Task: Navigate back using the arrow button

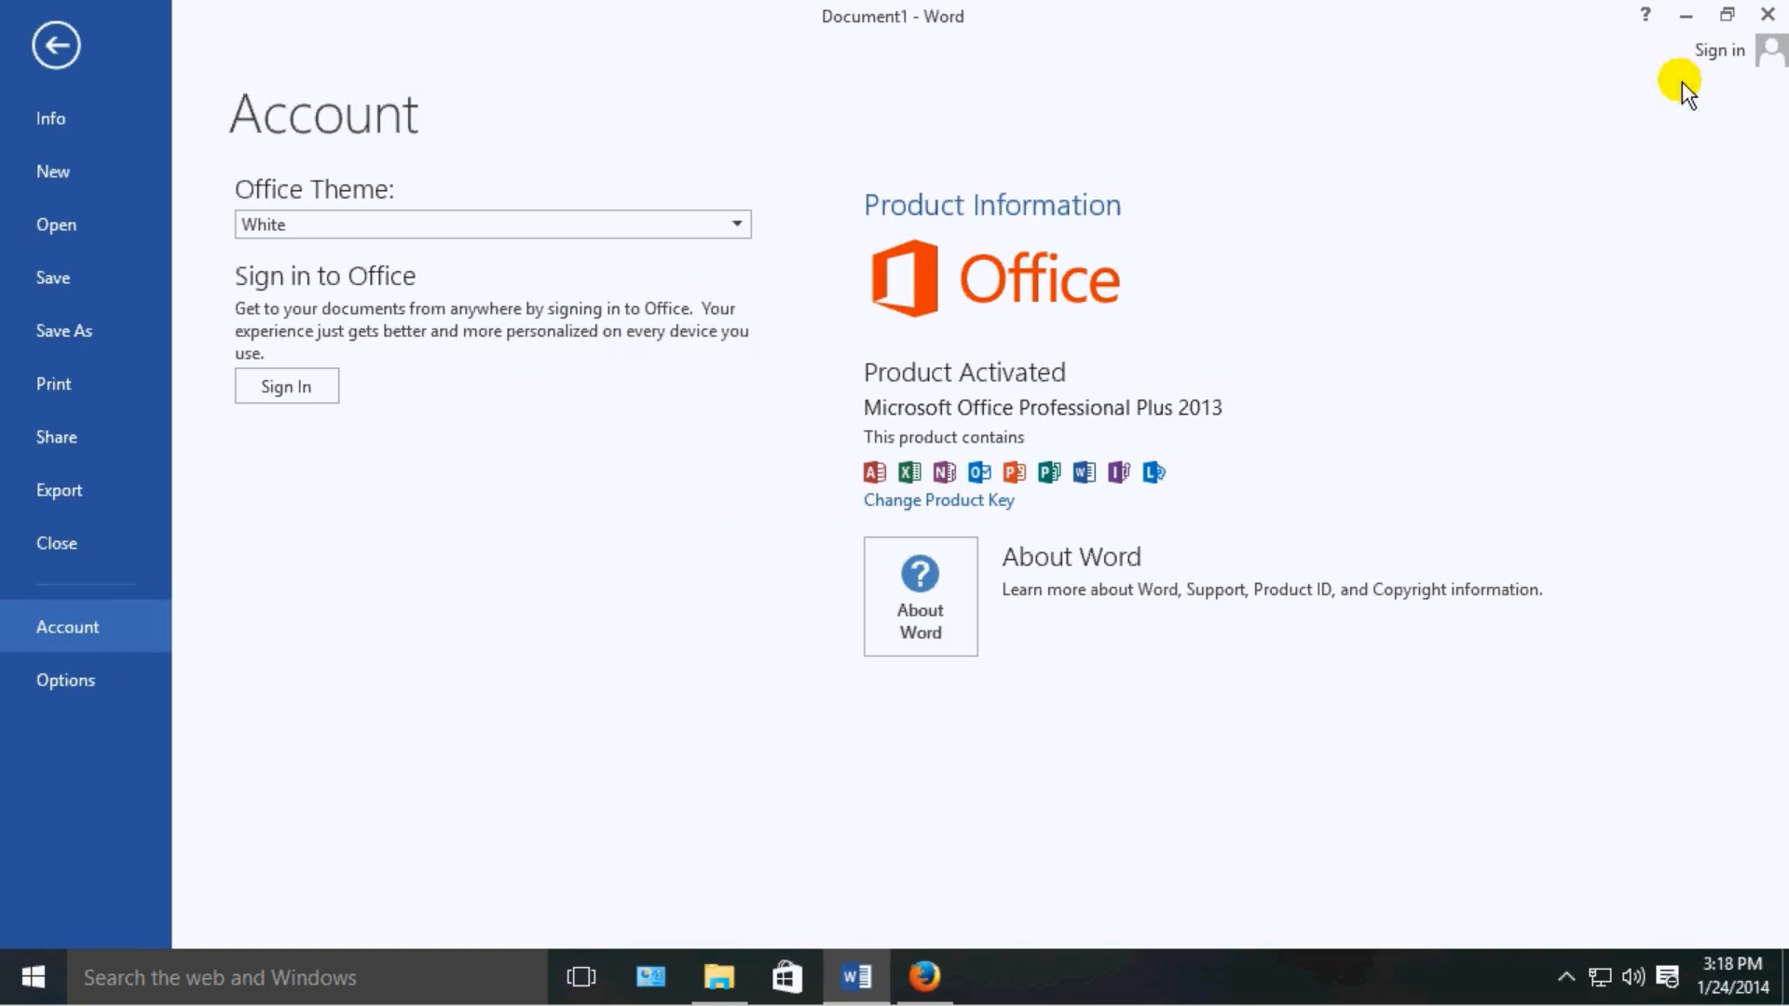Action: pos(57,44)
